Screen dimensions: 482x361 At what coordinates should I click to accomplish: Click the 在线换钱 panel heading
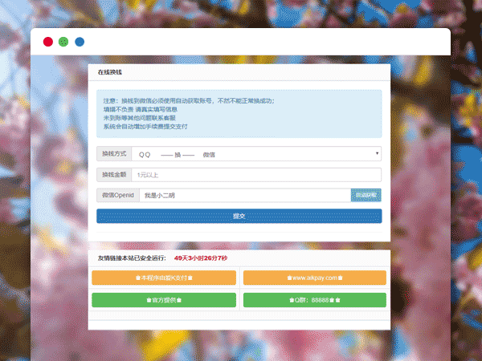111,72
